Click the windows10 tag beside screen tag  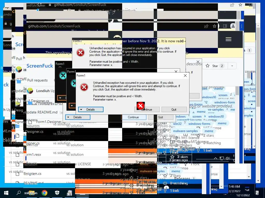tap(216, 116)
